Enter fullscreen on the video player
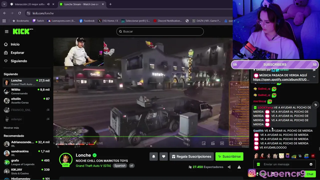 [231, 143]
